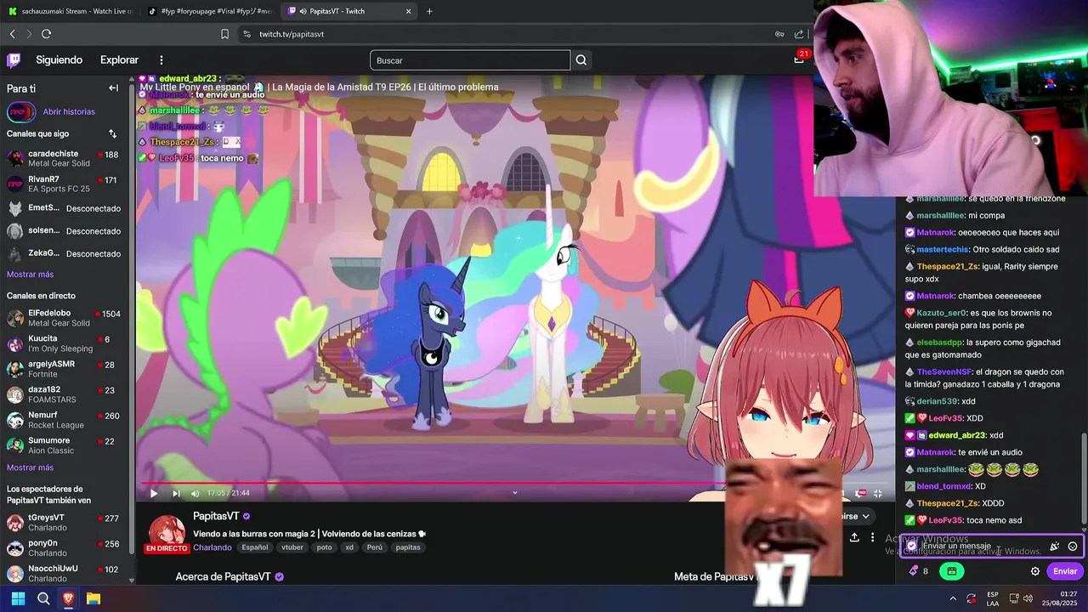Open a new browser tab
The height and width of the screenshot is (612, 1088).
coord(429,11)
